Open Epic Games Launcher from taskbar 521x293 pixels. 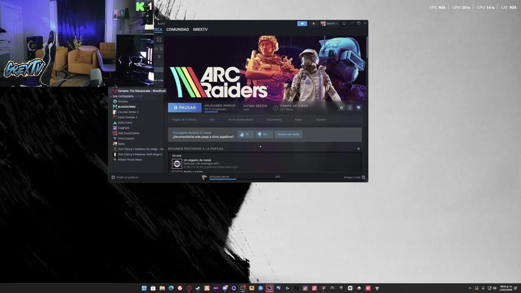(x=341, y=288)
